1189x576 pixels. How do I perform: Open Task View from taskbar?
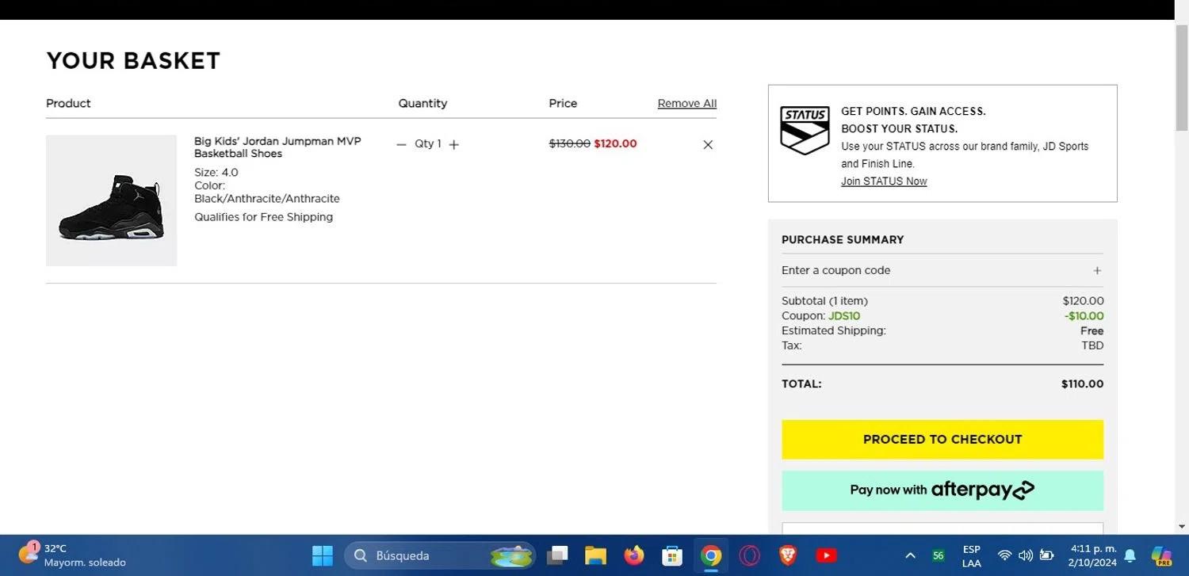pos(557,555)
